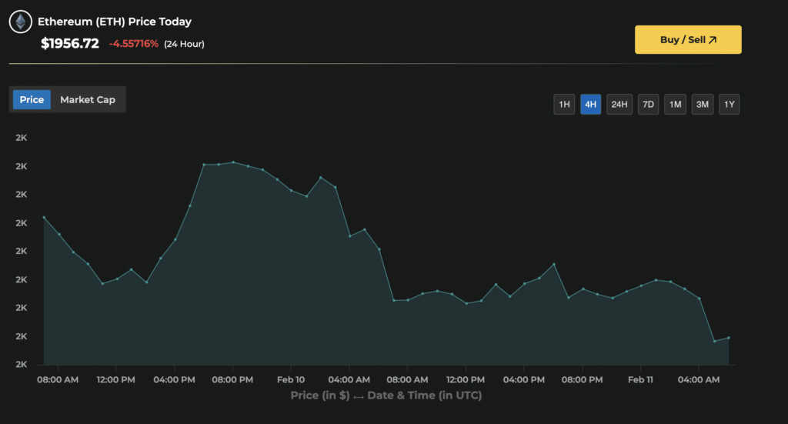The width and height of the screenshot is (788, 424).
Task: Select the 7D time range
Action: (648, 105)
